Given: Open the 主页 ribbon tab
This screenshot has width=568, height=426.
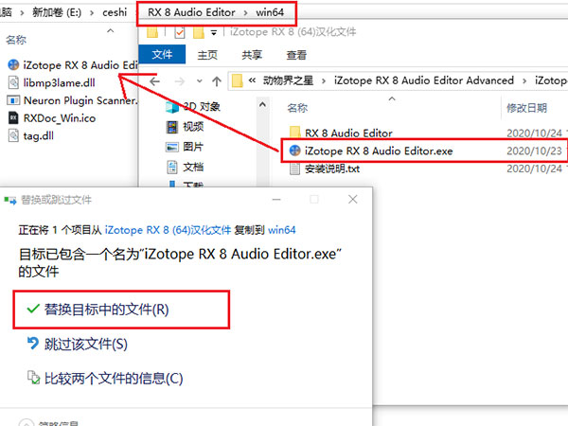Looking at the screenshot, I should pyautogui.click(x=207, y=55).
